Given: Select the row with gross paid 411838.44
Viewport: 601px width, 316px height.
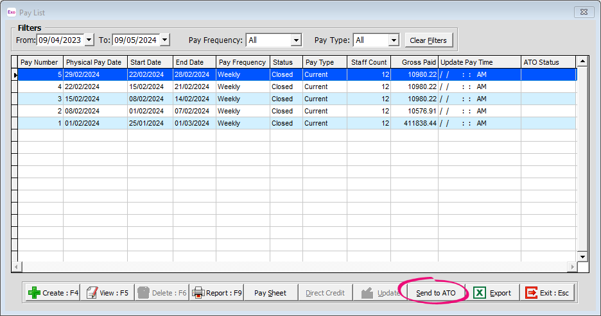Looking at the screenshot, I should click(x=414, y=123).
